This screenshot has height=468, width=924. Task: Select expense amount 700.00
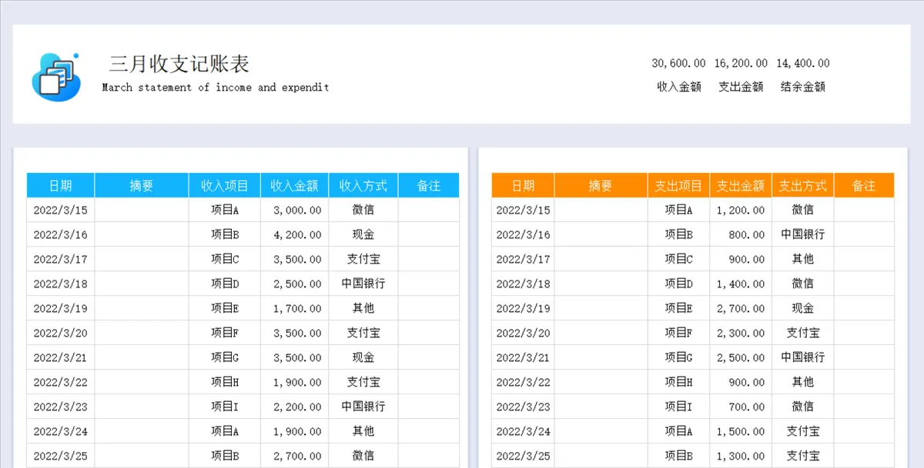click(x=747, y=407)
